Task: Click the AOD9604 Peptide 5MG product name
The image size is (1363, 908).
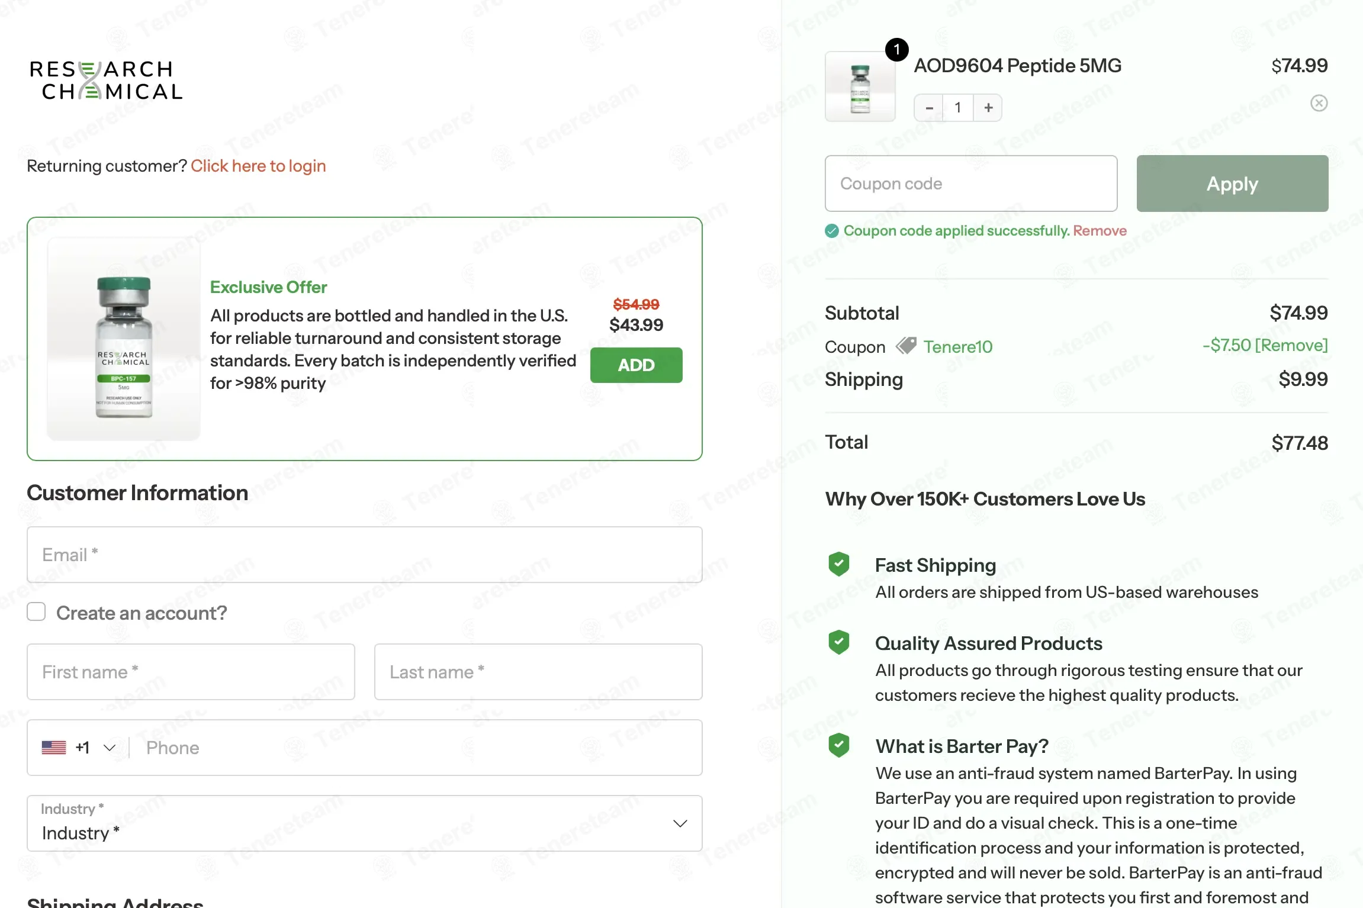Action: (1018, 66)
